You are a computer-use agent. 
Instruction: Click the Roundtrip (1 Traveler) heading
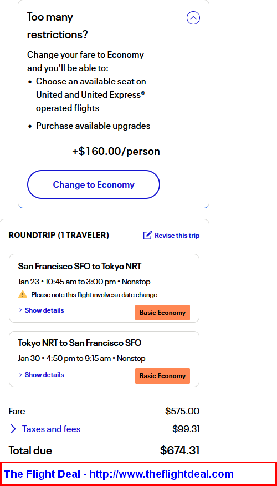point(59,236)
